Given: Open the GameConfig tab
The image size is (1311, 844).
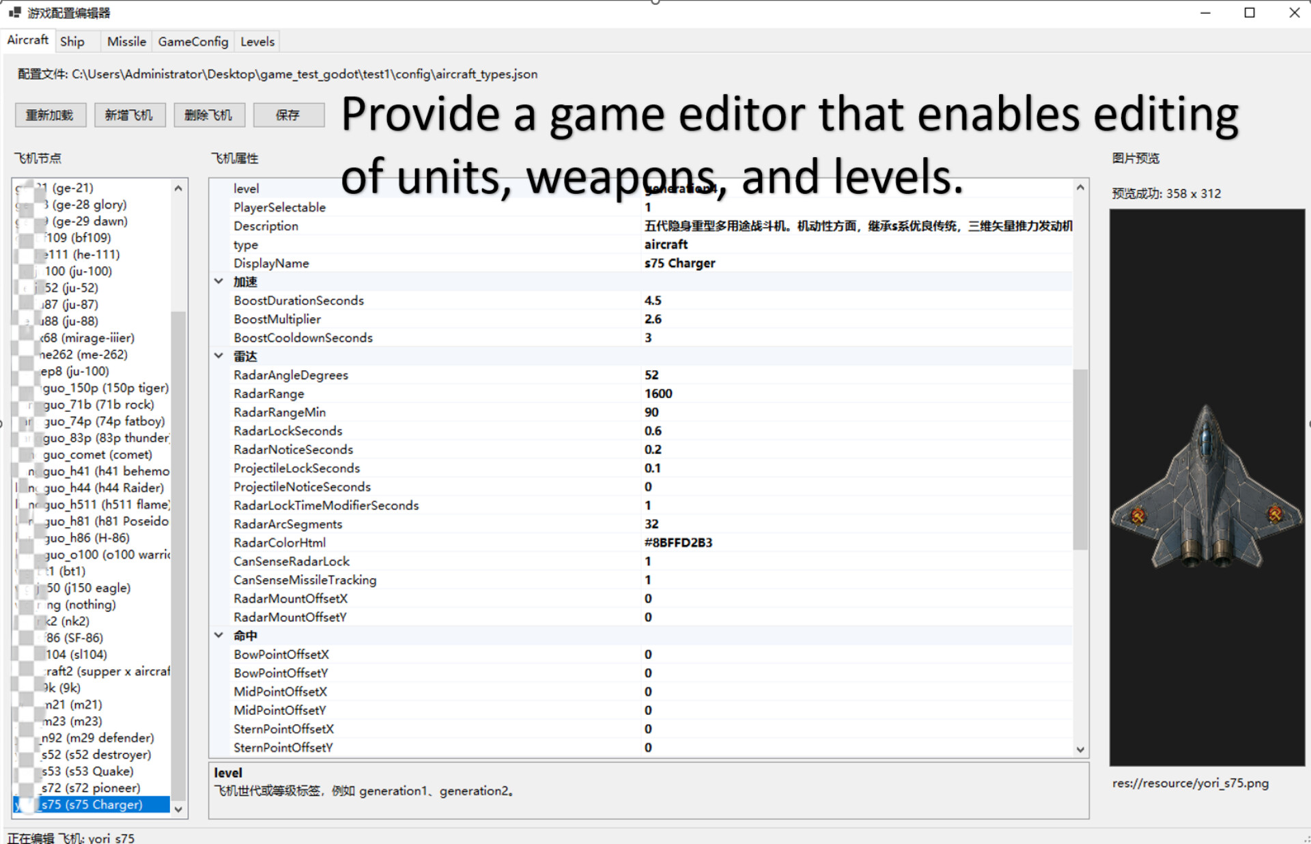Looking at the screenshot, I should coord(193,42).
